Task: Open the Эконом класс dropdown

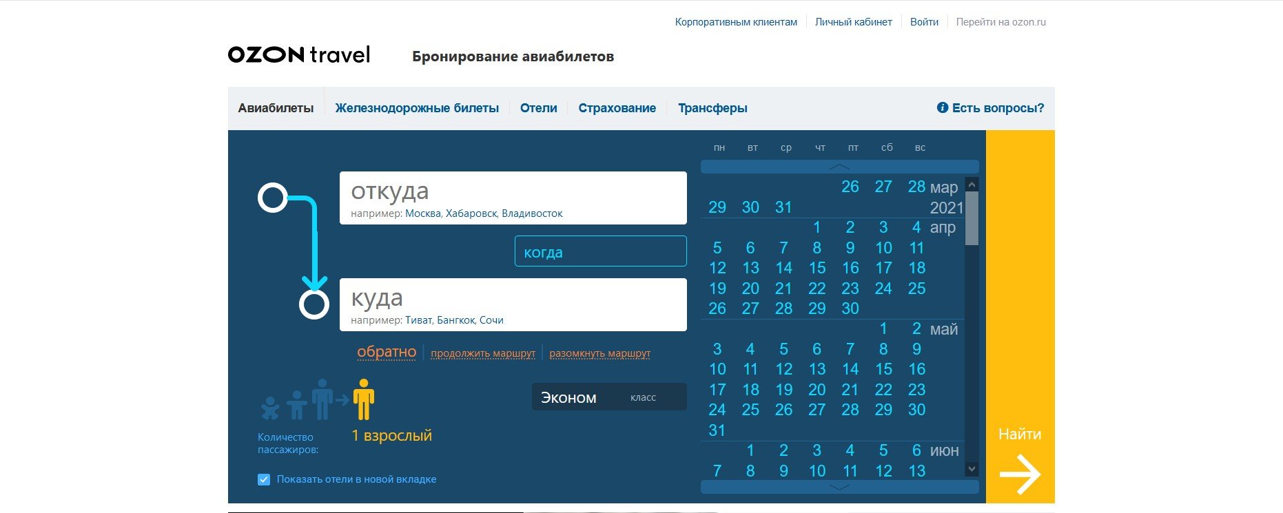Action: (609, 397)
